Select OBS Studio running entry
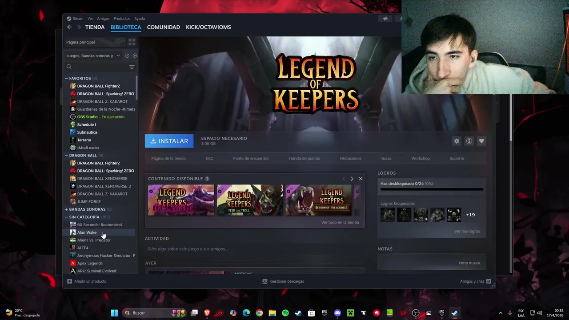Viewport: 569px width, 320px height. click(100, 117)
